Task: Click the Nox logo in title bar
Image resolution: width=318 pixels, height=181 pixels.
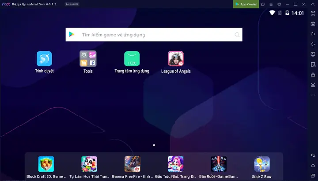Action: (6, 4)
